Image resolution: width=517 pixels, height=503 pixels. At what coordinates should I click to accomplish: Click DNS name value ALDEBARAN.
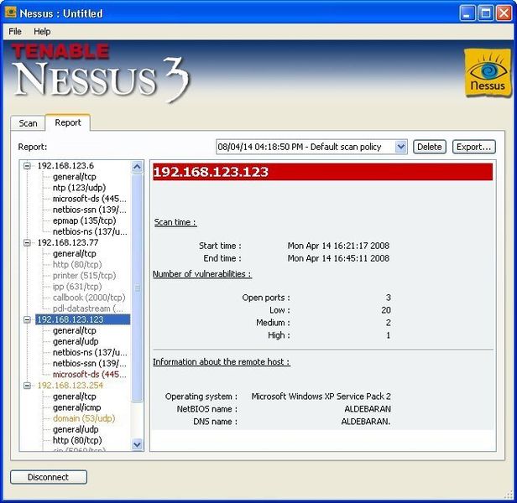366,422
